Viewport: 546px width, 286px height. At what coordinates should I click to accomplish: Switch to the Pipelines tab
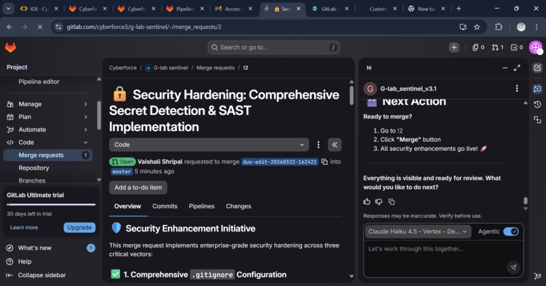(202, 206)
